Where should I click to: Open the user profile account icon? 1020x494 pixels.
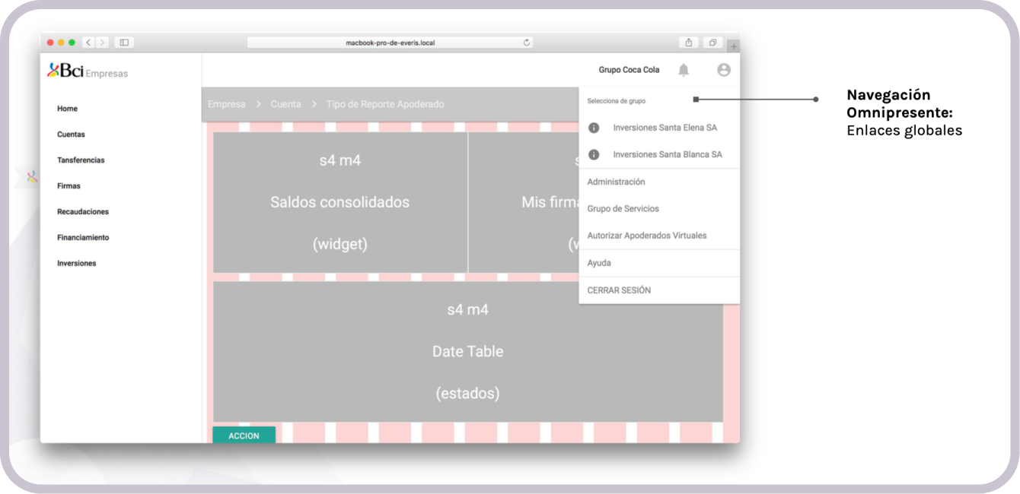723,70
